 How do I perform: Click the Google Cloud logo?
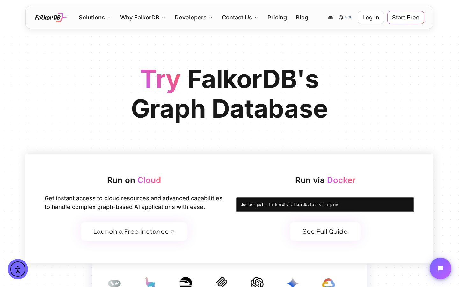pyautogui.click(x=328, y=283)
